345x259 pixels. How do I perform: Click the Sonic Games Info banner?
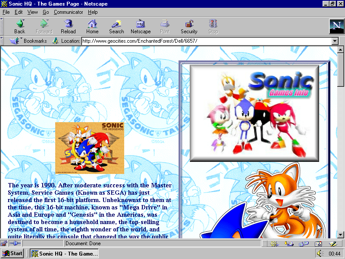[254, 113]
